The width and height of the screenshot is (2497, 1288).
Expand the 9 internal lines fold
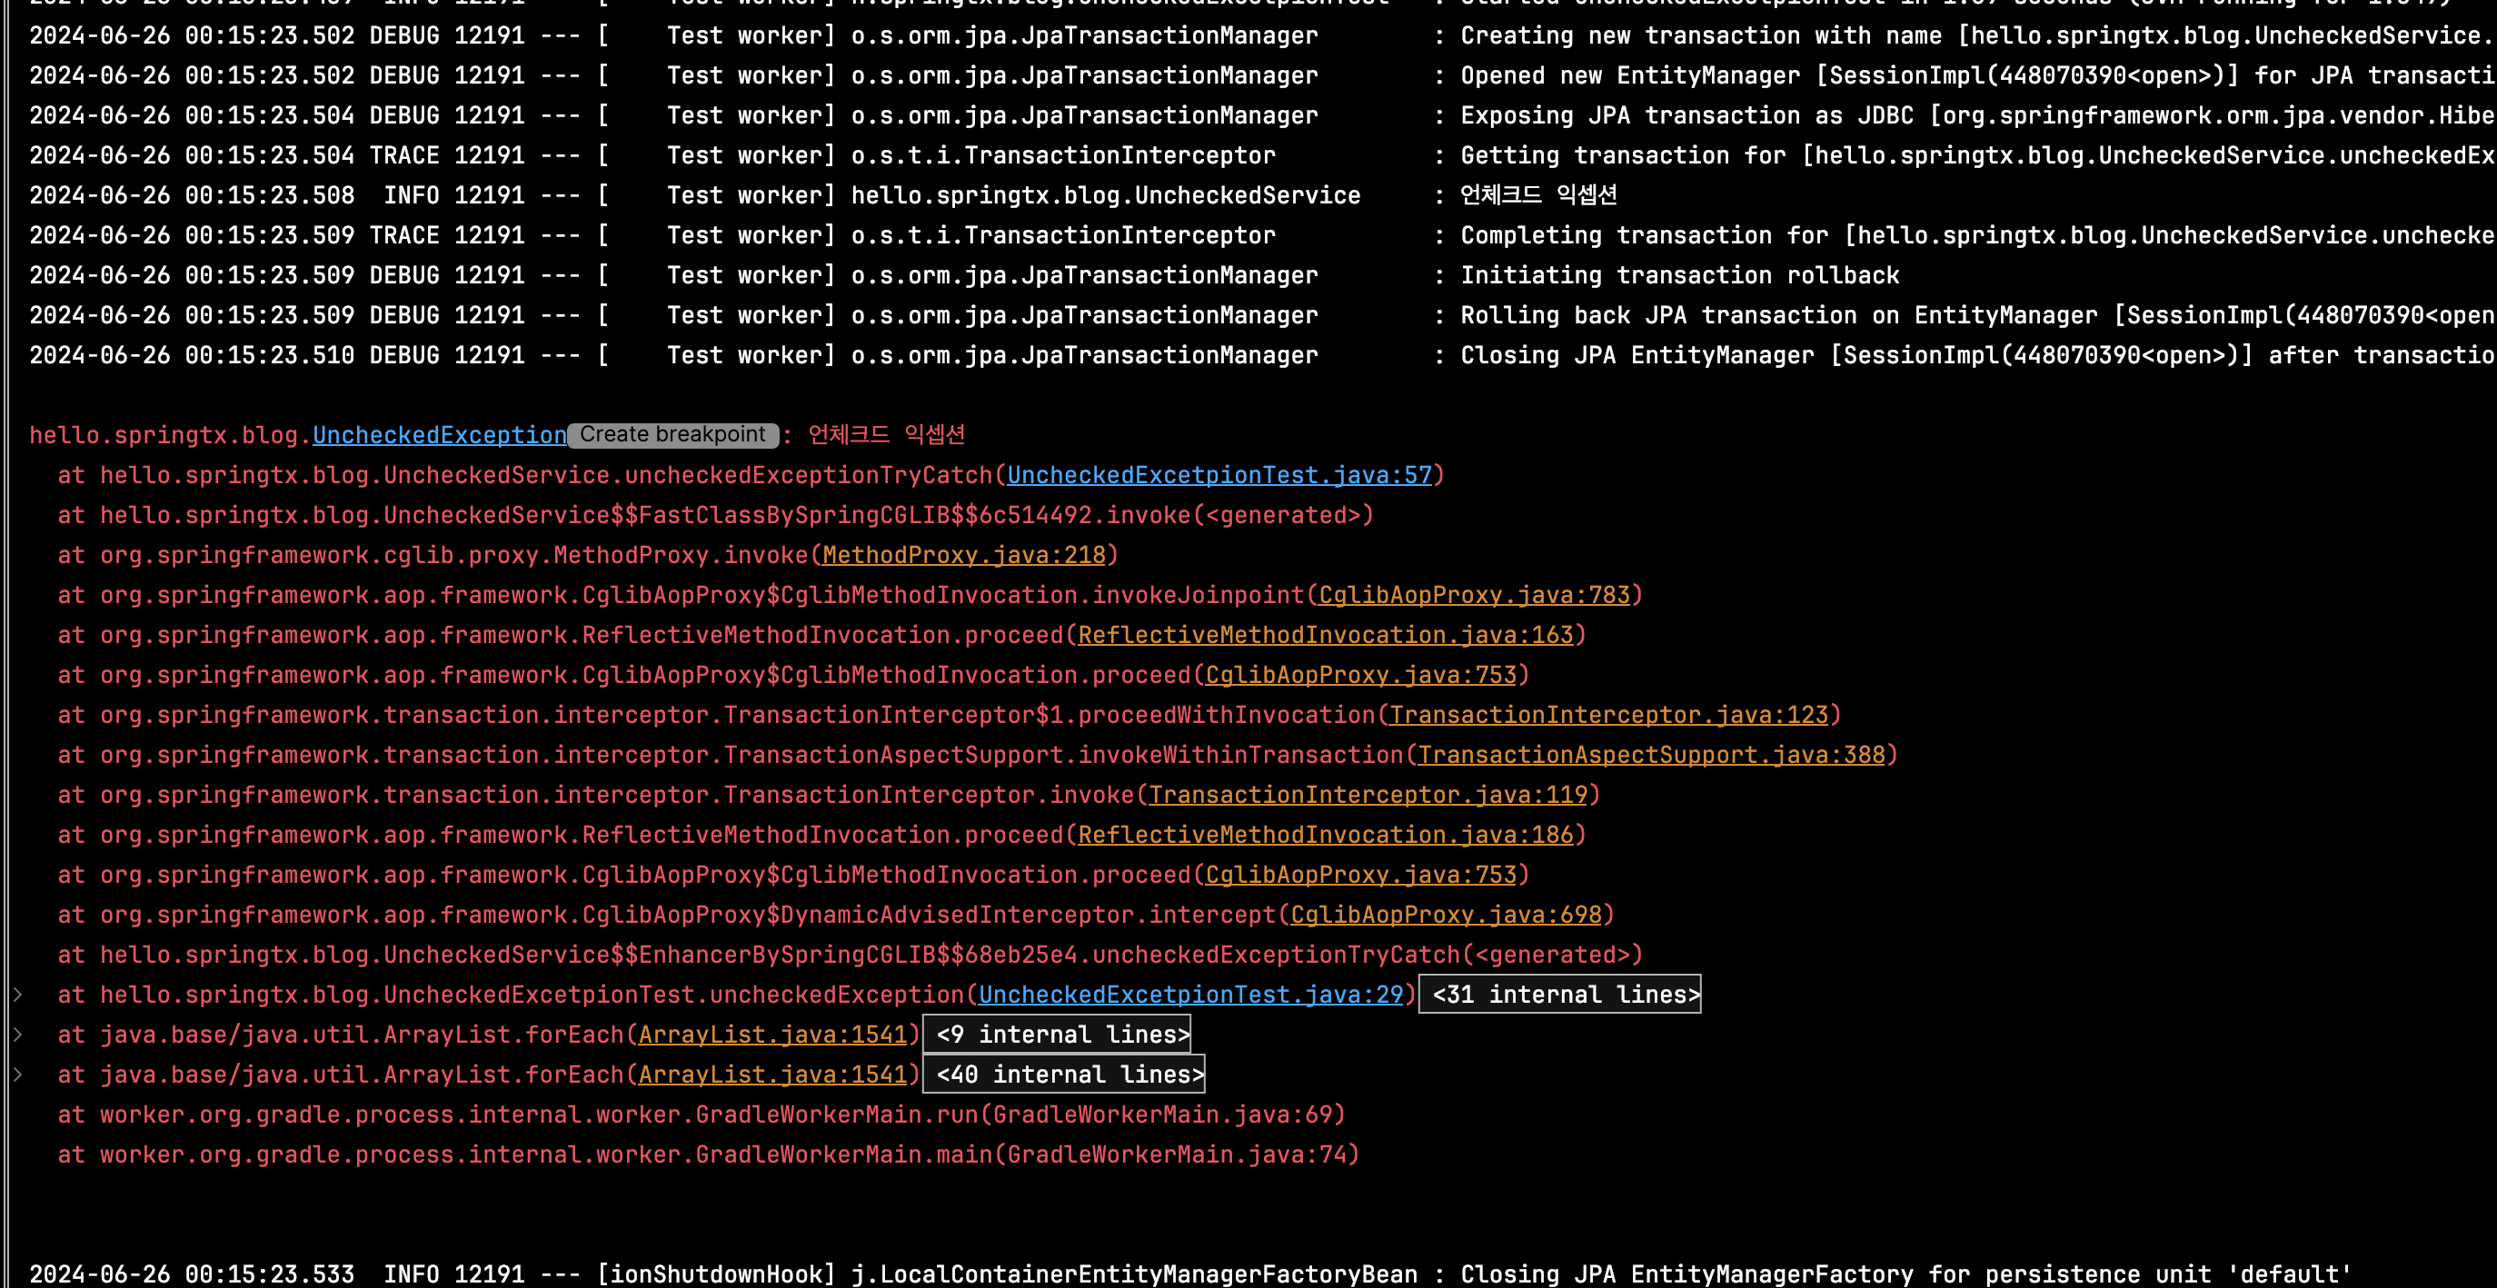tap(1057, 1035)
